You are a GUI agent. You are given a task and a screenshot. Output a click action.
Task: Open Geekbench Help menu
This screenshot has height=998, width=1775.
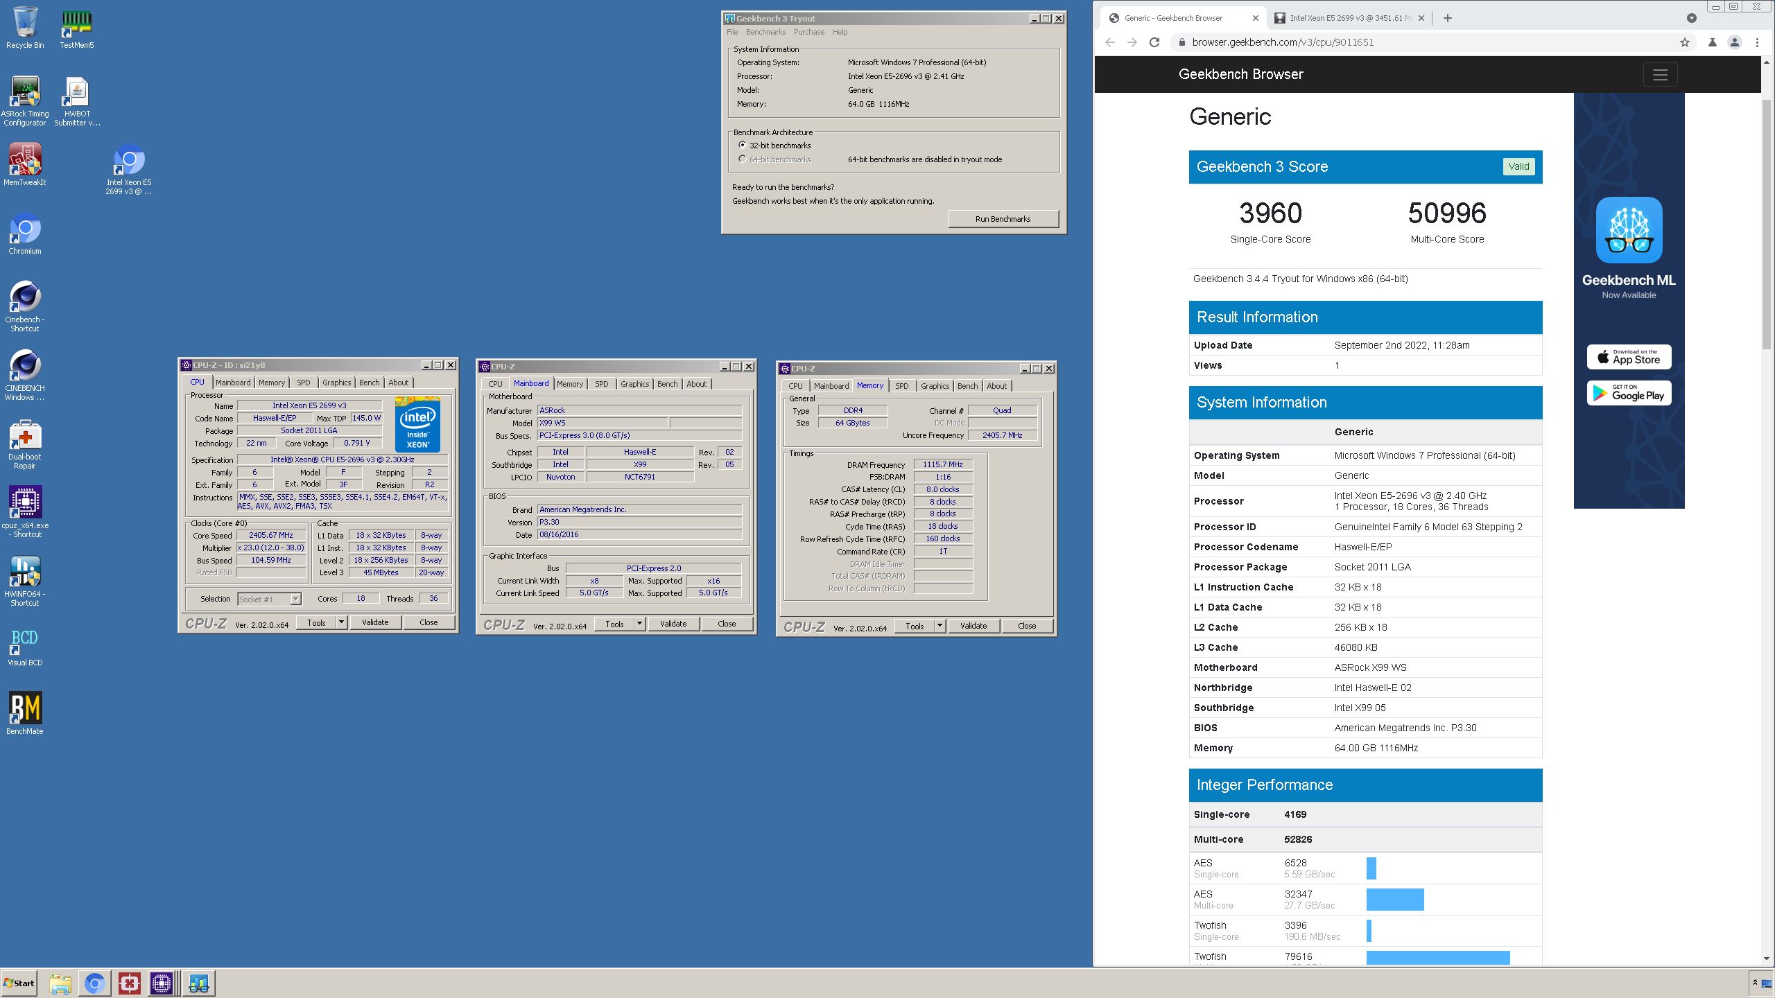840,32
